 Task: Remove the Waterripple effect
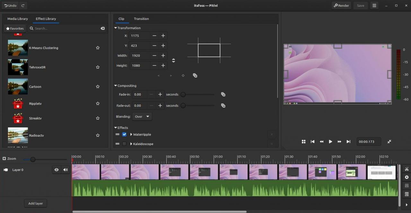point(272,134)
